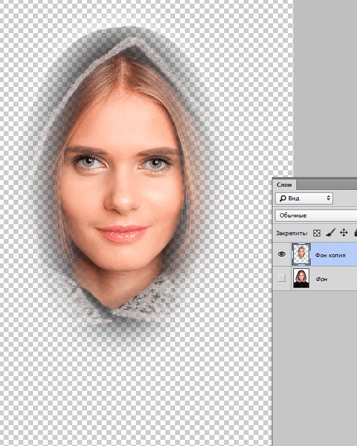This screenshot has width=357, height=446.
Task: Click the empty area below the Фон layer
Action: click(x=315, y=367)
